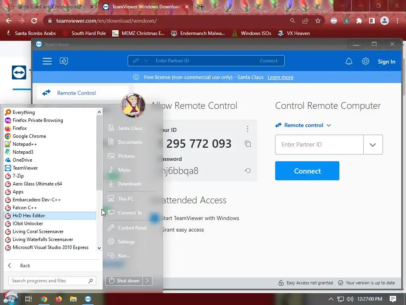Open Settings from the Start menu
The image size is (406, 305).
pos(126,242)
